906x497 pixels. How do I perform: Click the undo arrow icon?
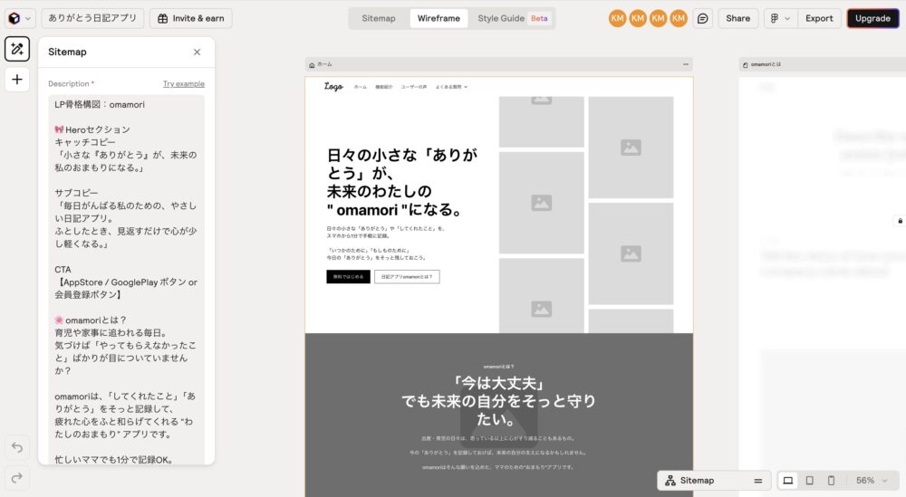tap(17, 447)
